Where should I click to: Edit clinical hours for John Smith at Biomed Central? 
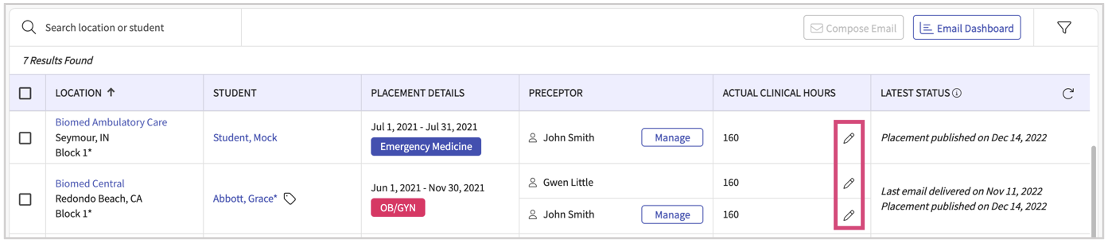[848, 215]
